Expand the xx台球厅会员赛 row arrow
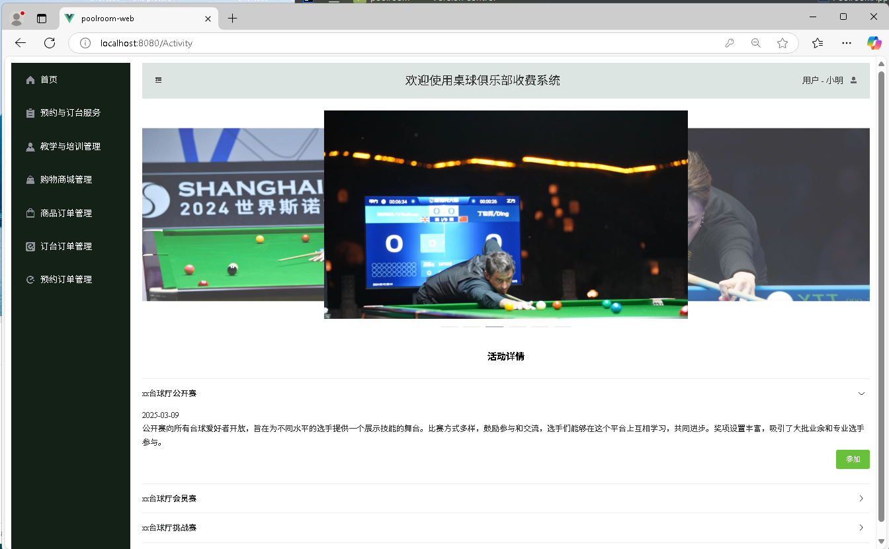 pos(861,499)
